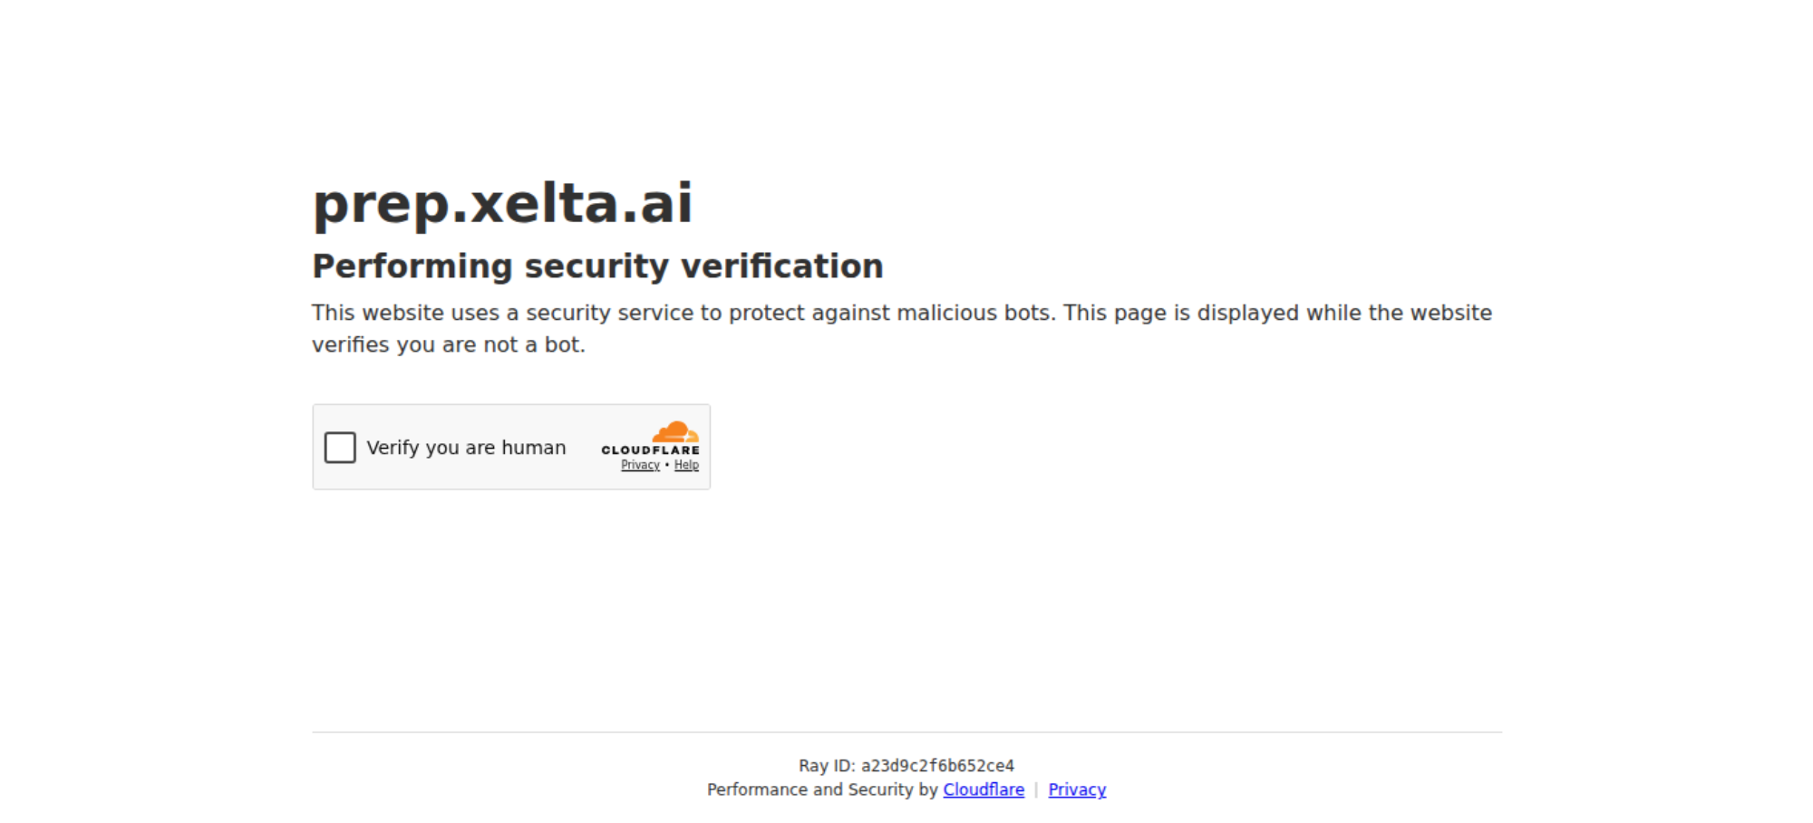
Task: Click the 'Verify you are human' label text
Action: (x=466, y=448)
